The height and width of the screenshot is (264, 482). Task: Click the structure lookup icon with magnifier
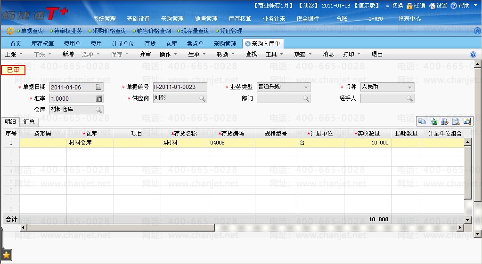444,121
